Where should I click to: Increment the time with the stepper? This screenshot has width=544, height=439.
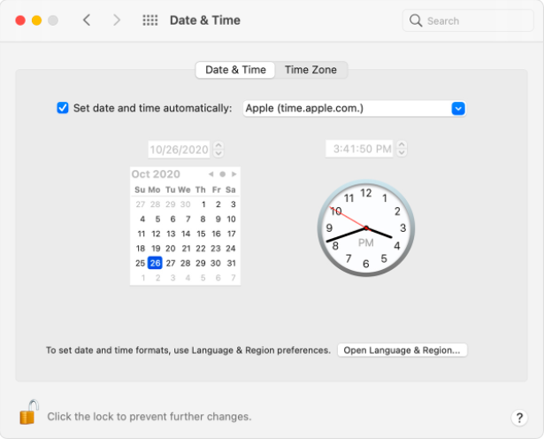coord(402,145)
